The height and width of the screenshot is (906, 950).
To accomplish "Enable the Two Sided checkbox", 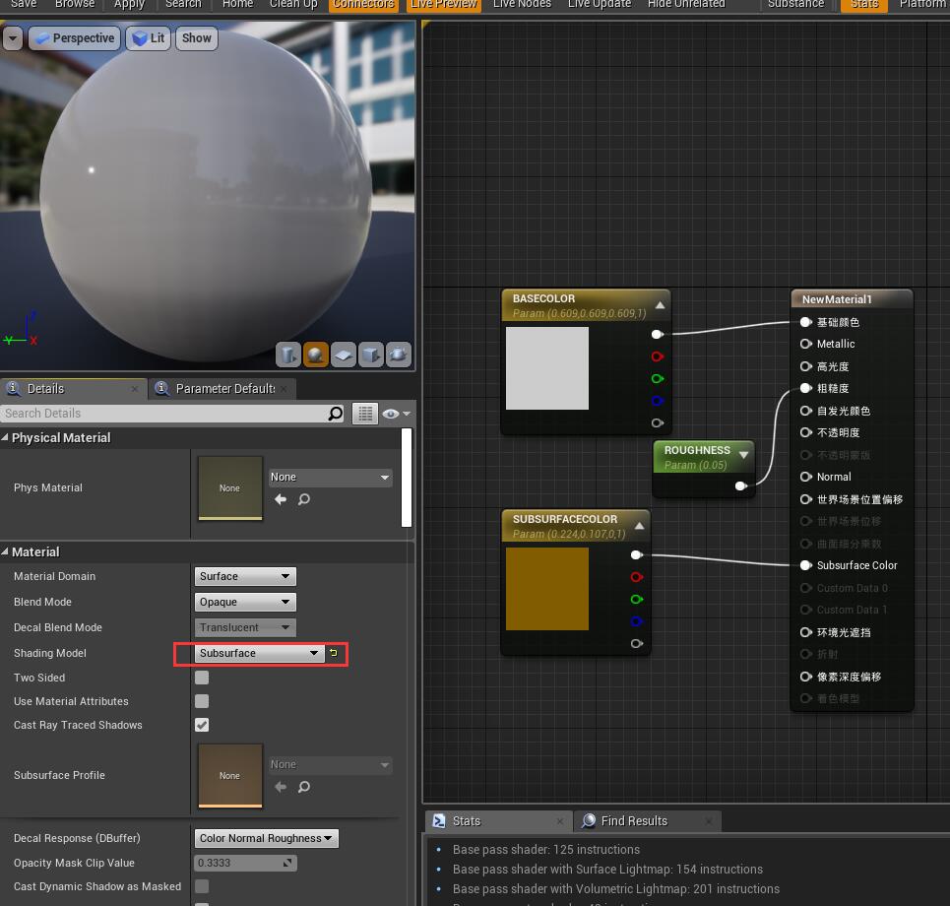I will click(x=201, y=678).
